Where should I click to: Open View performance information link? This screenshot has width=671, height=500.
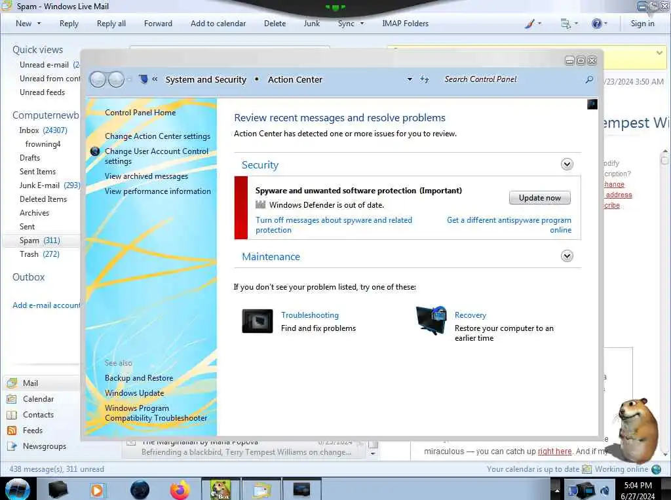tap(158, 191)
